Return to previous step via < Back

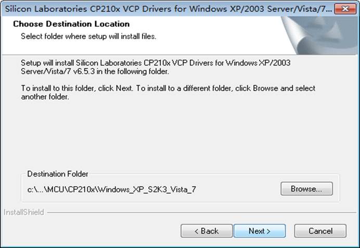pos(207,231)
